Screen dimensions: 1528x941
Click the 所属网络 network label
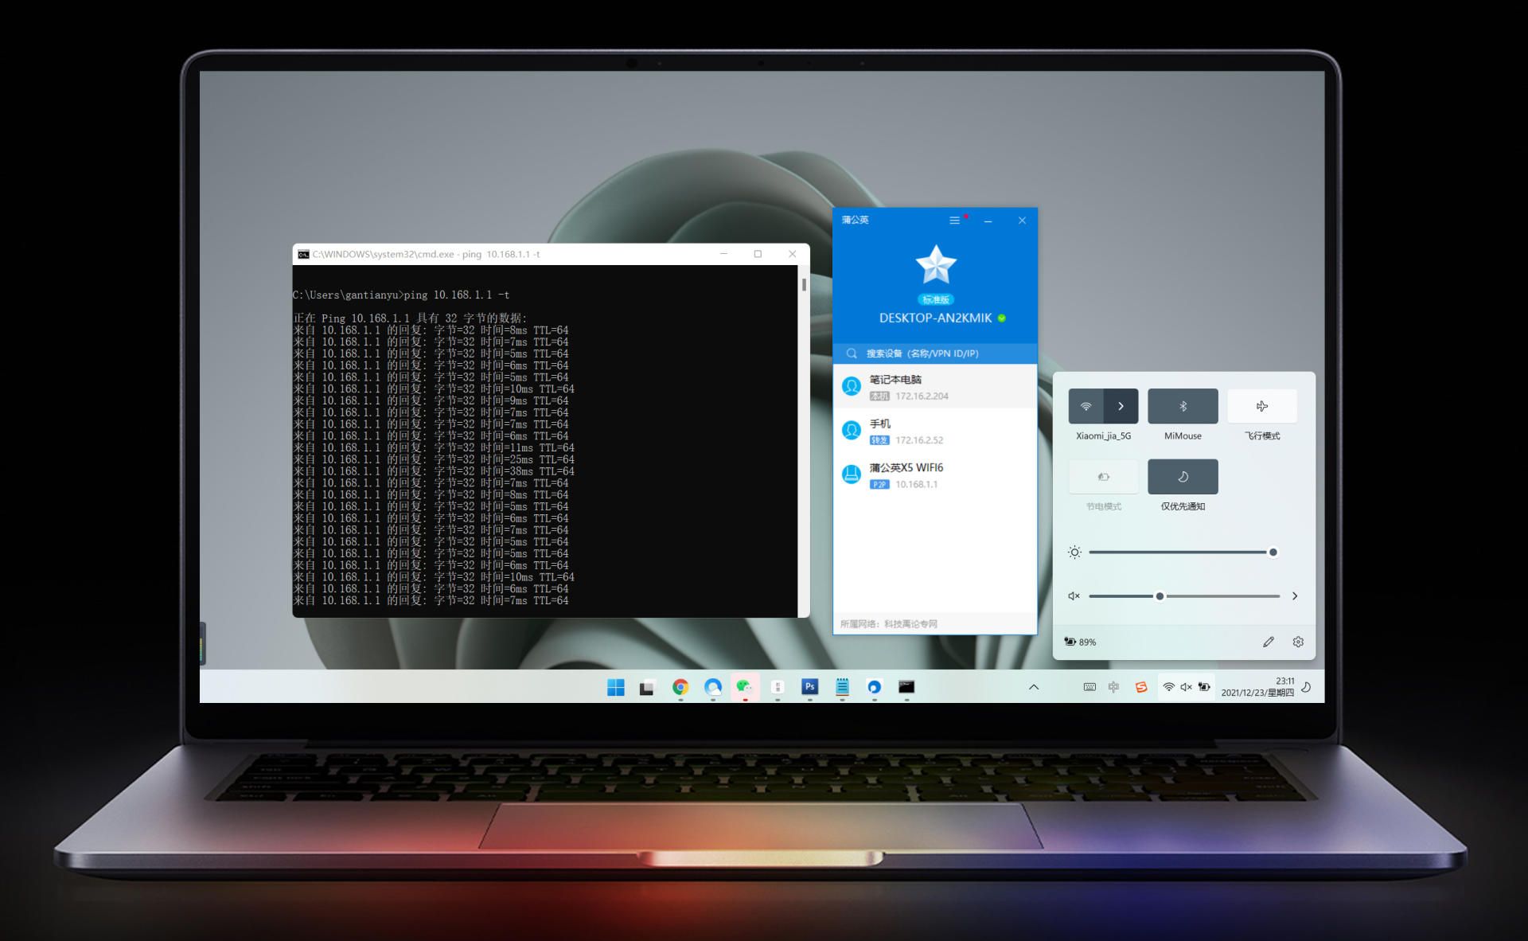[889, 624]
